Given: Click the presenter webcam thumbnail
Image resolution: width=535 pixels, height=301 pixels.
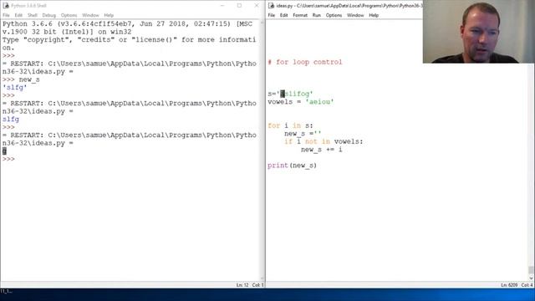Looking at the screenshot, I should 479,32.
